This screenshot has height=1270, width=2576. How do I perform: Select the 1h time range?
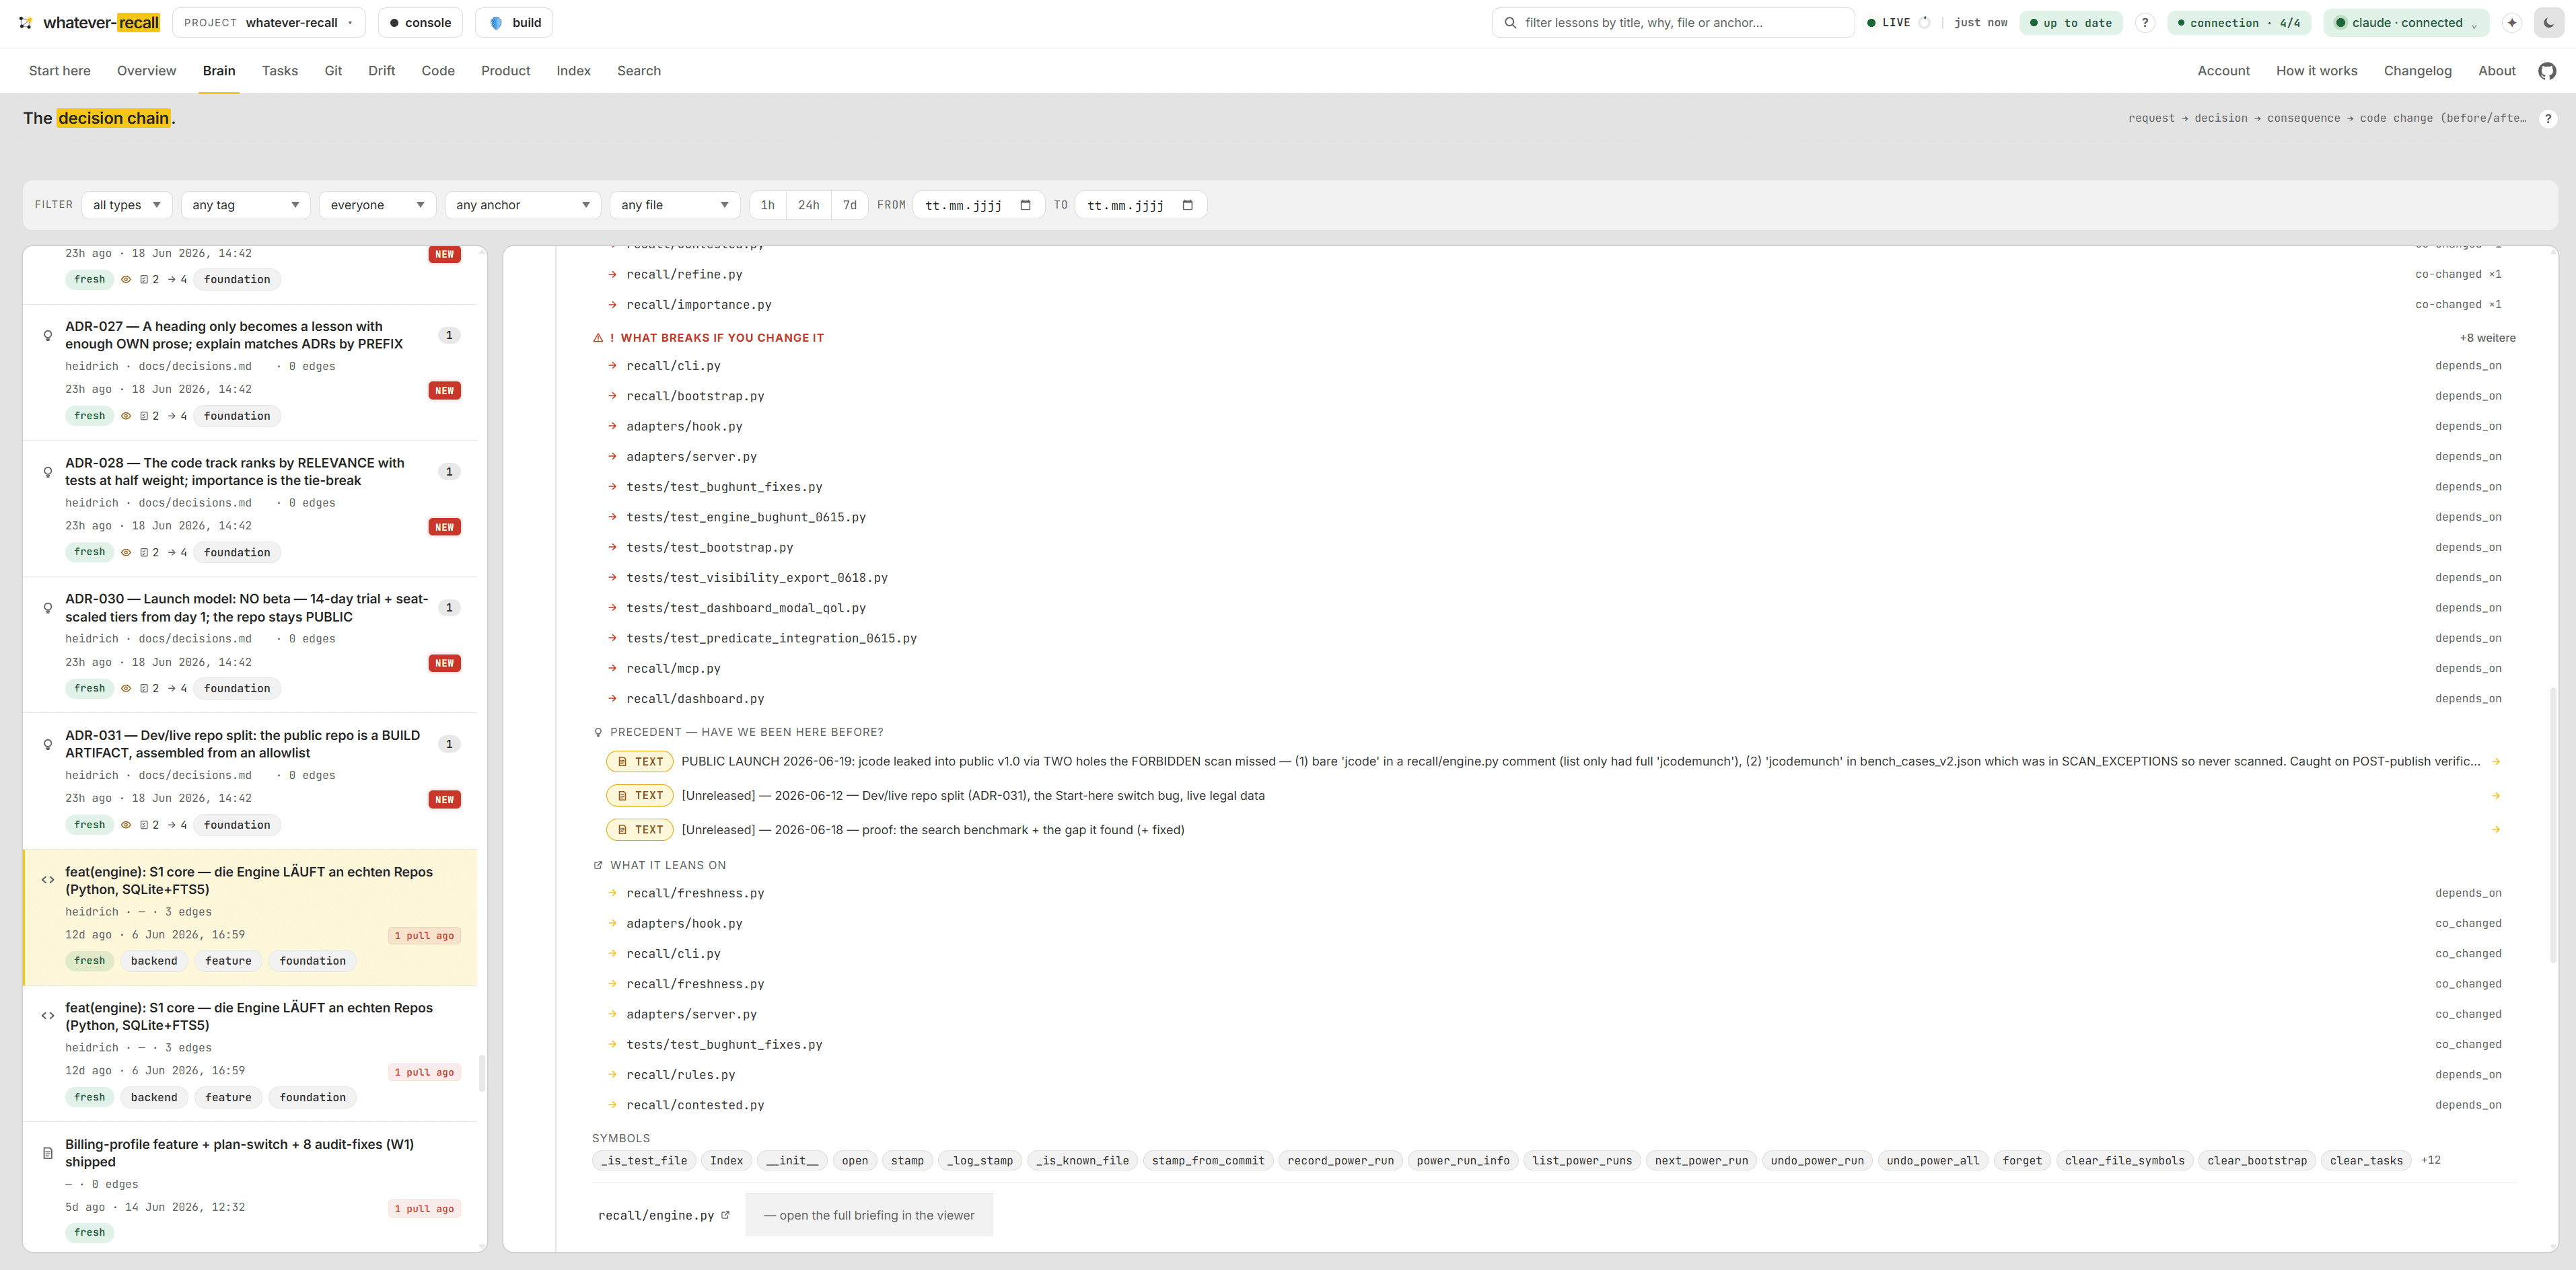[x=767, y=205]
